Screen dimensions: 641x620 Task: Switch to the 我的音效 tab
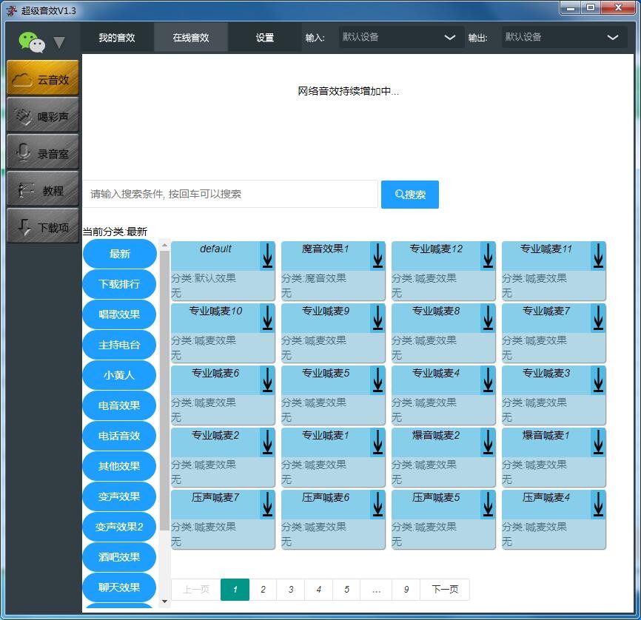coord(116,36)
